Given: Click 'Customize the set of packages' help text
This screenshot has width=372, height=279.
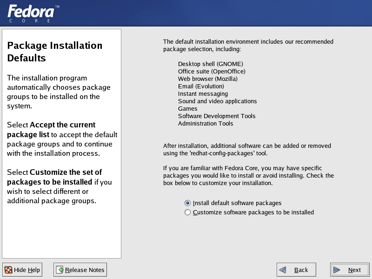Looking at the screenshot, I should click(54, 177).
